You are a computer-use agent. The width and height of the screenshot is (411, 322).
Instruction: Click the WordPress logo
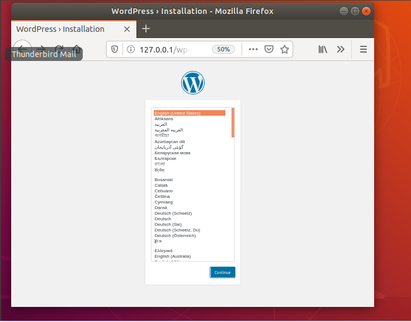(x=193, y=83)
